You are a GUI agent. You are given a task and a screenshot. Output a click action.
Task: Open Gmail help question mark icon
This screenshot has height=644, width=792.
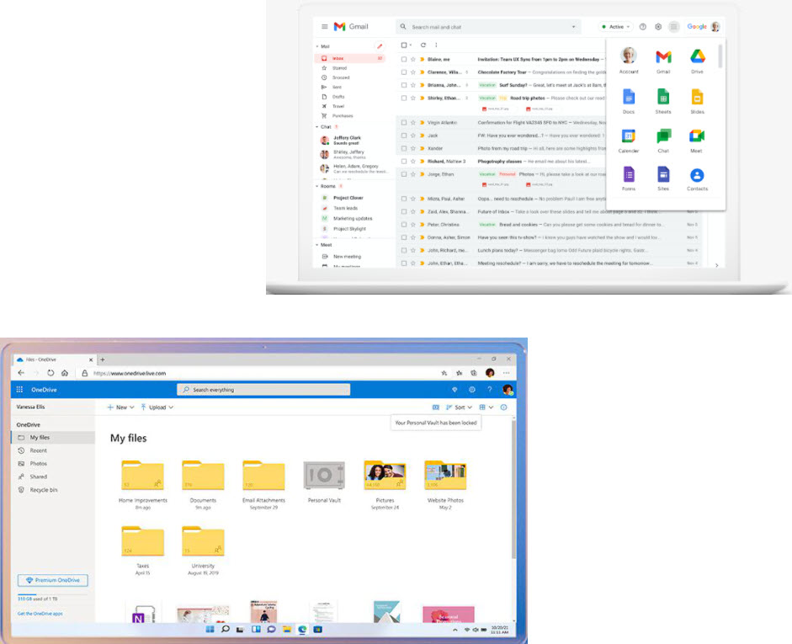pos(642,27)
